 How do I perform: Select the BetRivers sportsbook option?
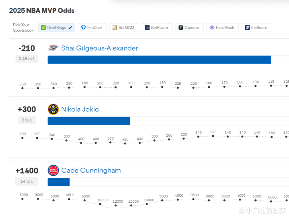[x=157, y=28]
